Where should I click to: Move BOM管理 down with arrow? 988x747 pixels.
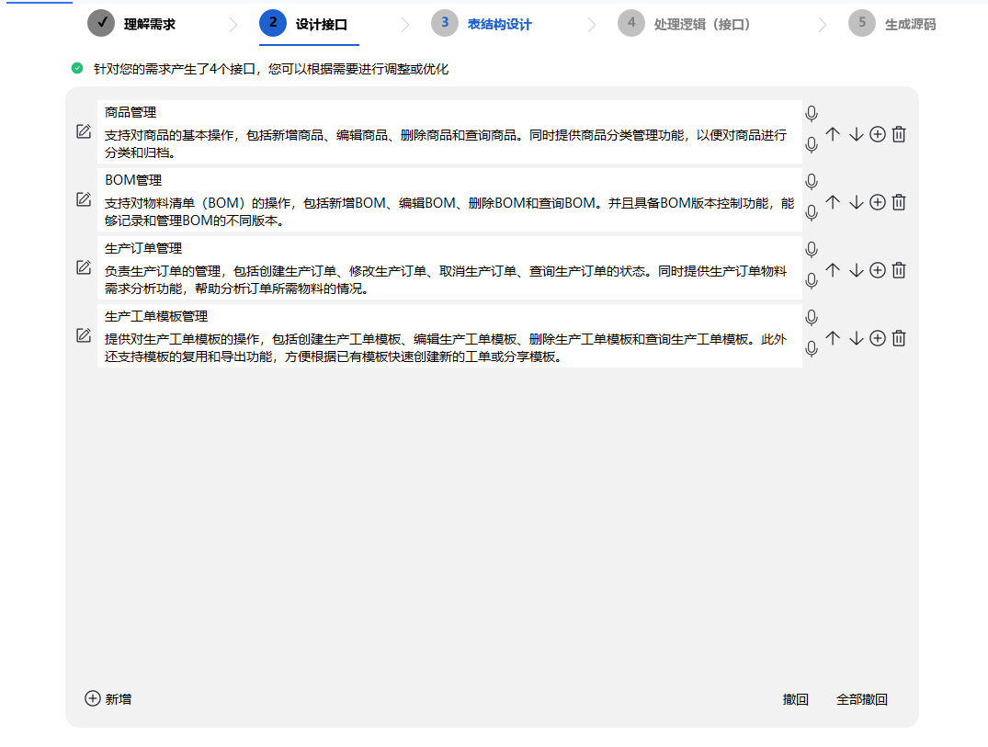coord(856,202)
